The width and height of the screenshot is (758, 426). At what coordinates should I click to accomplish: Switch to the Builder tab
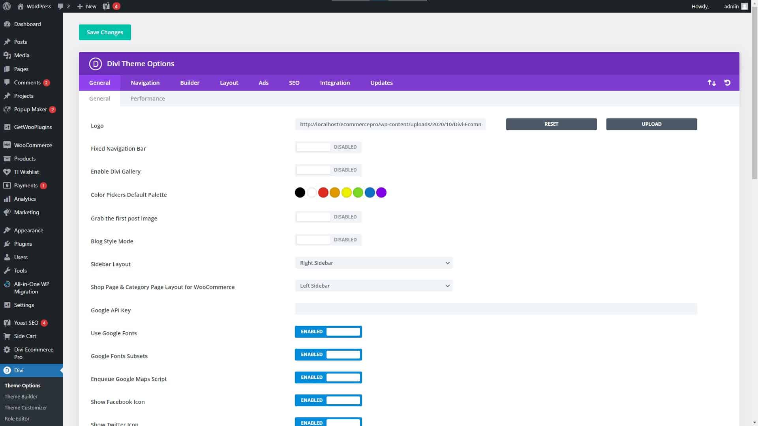189,83
